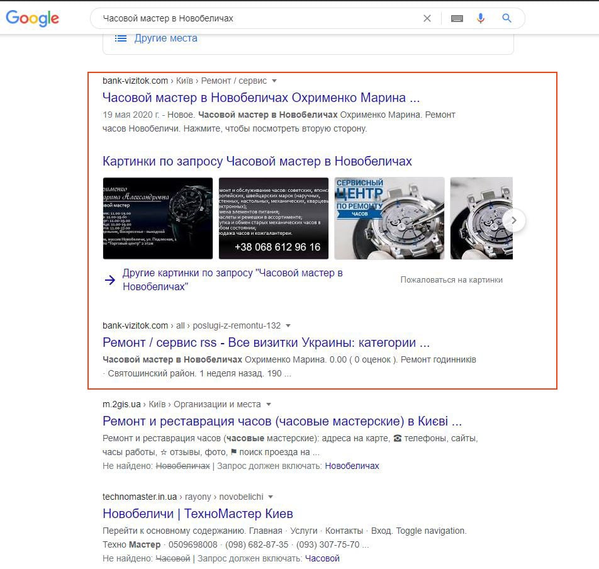Open thumbnail showing phone +38 068 612 96 16
Image resolution: width=599 pixels, height=569 pixels.
(x=274, y=218)
